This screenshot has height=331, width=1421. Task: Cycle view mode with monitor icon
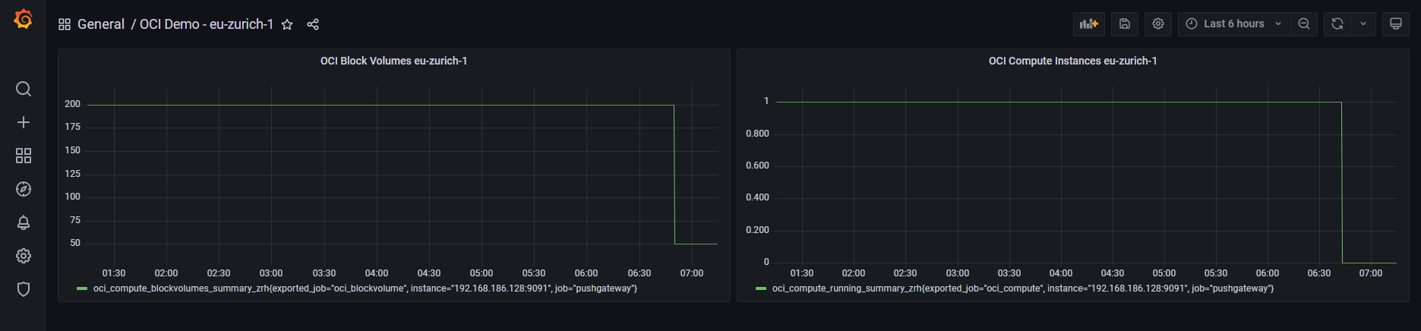coord(1396,24)
